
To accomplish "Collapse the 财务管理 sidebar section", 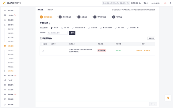I will coord(11,46).
